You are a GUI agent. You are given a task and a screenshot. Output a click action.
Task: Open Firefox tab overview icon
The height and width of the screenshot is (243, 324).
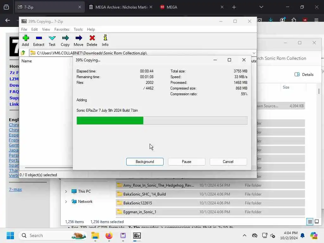6,7
